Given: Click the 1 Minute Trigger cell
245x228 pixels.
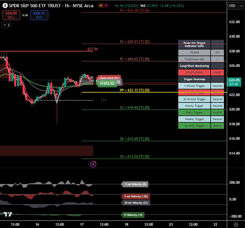Looking at the screenshot, I should click(x=194, y=86).
